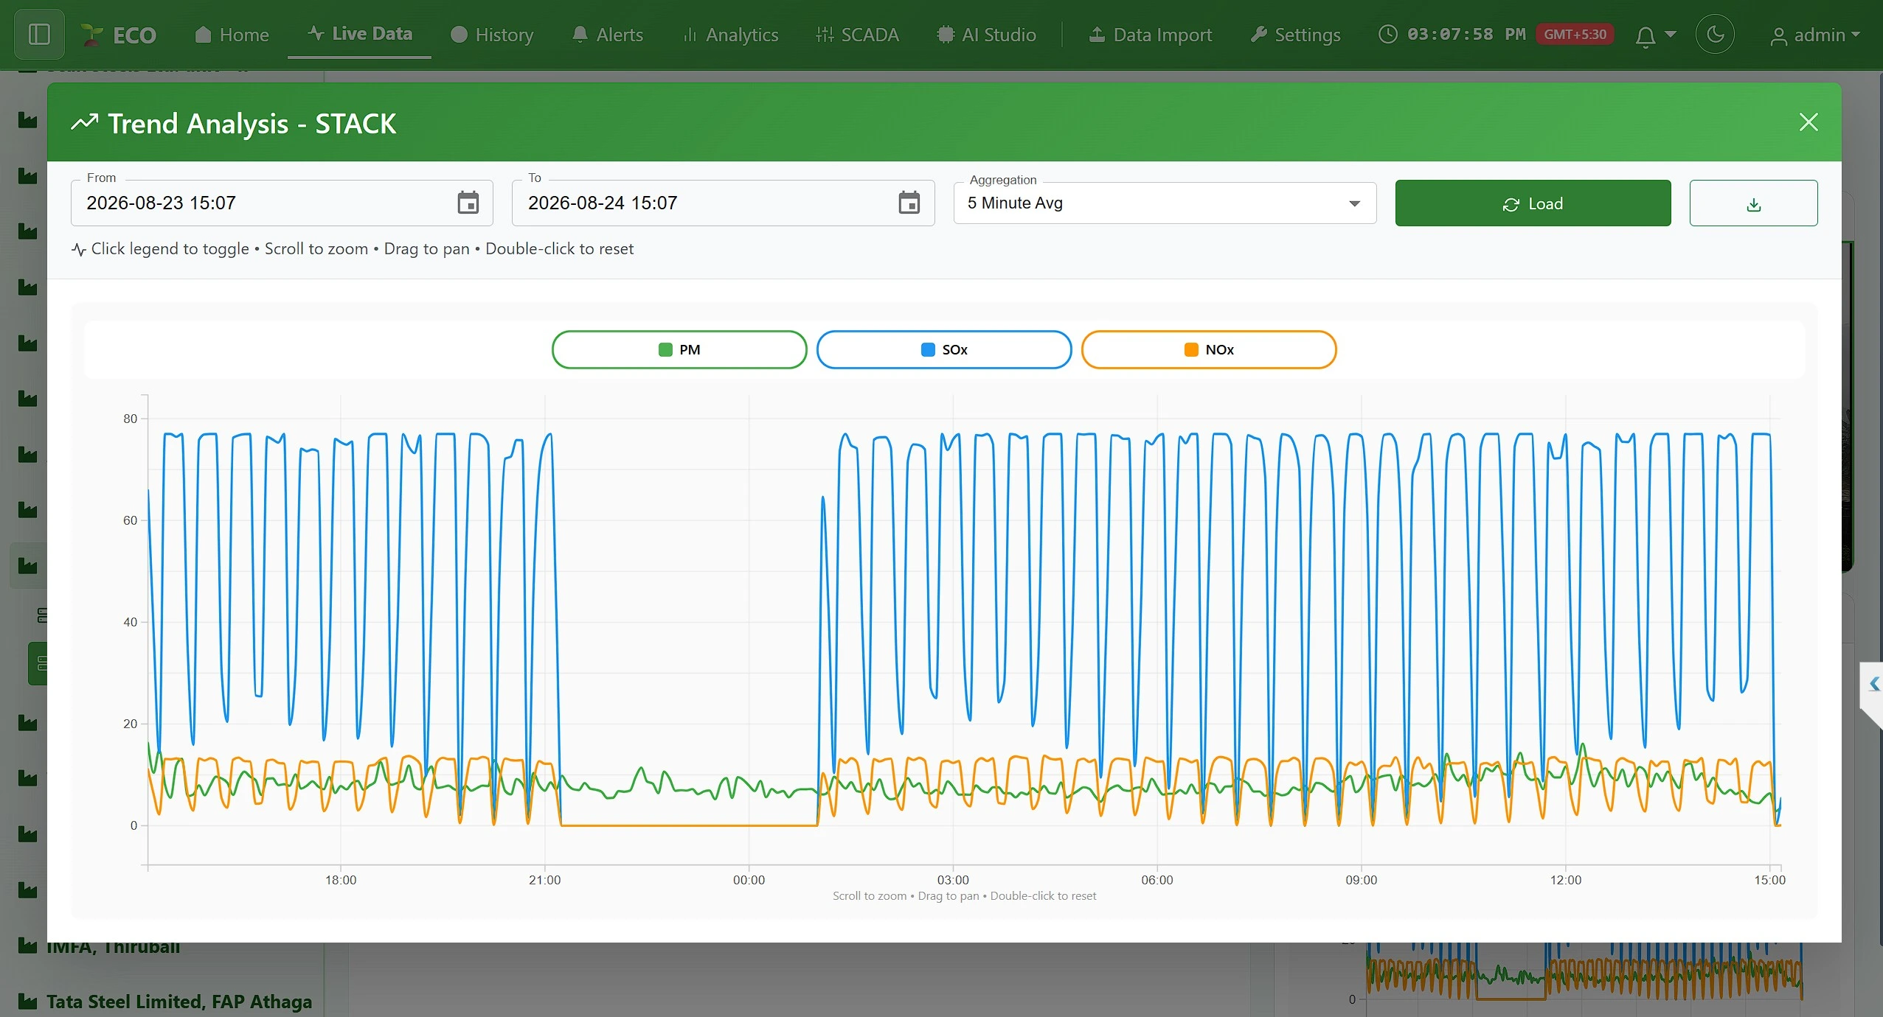Open the SCADA view

(x=857, y=35)
